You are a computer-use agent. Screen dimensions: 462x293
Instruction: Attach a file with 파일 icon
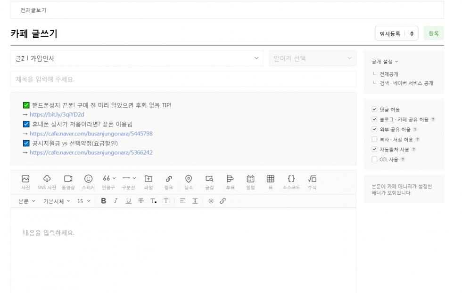click(x=148, y=182)
